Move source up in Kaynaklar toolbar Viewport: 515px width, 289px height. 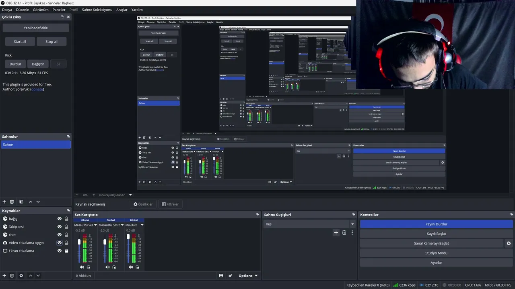[30, 276]
